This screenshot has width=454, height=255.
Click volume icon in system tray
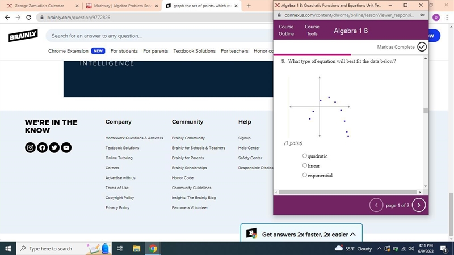pos(411,249)
